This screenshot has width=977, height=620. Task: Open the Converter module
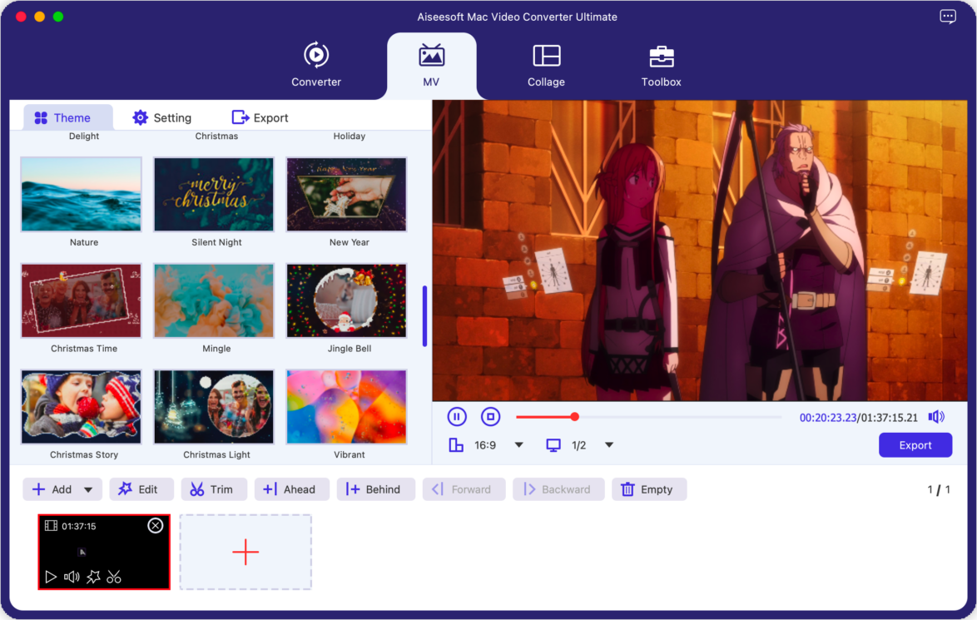[316, 65]
